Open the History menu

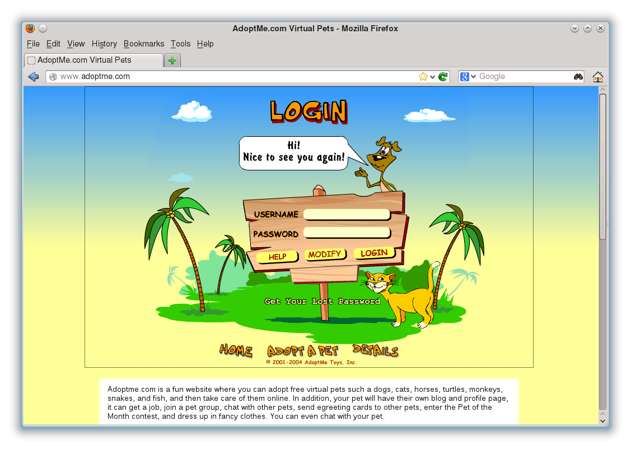click(x=104, y=44)
